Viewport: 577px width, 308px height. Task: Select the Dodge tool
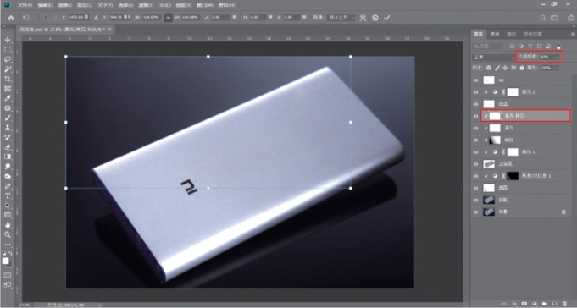click(8, 176)
